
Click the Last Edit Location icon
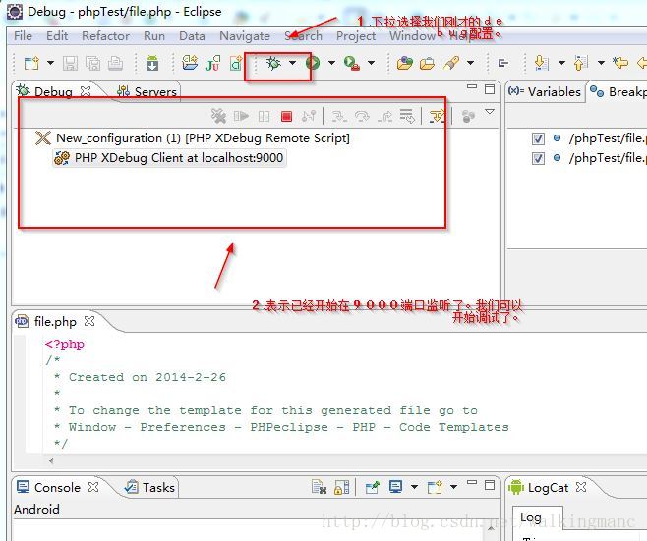point(620,63)
